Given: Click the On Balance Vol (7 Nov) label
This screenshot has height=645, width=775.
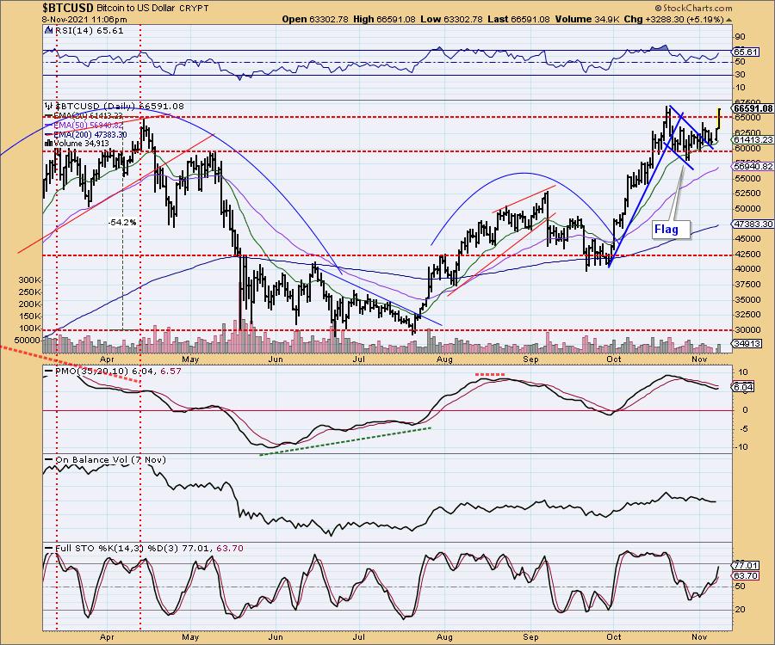Looking at the screenshot, I should tap(110, 459).
